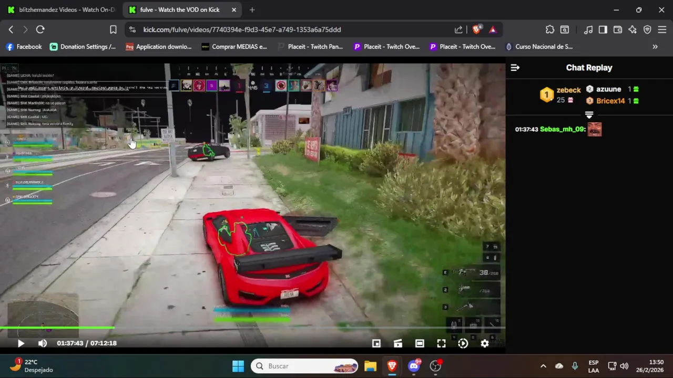Open the media music note control

click(x=588, y=30)
